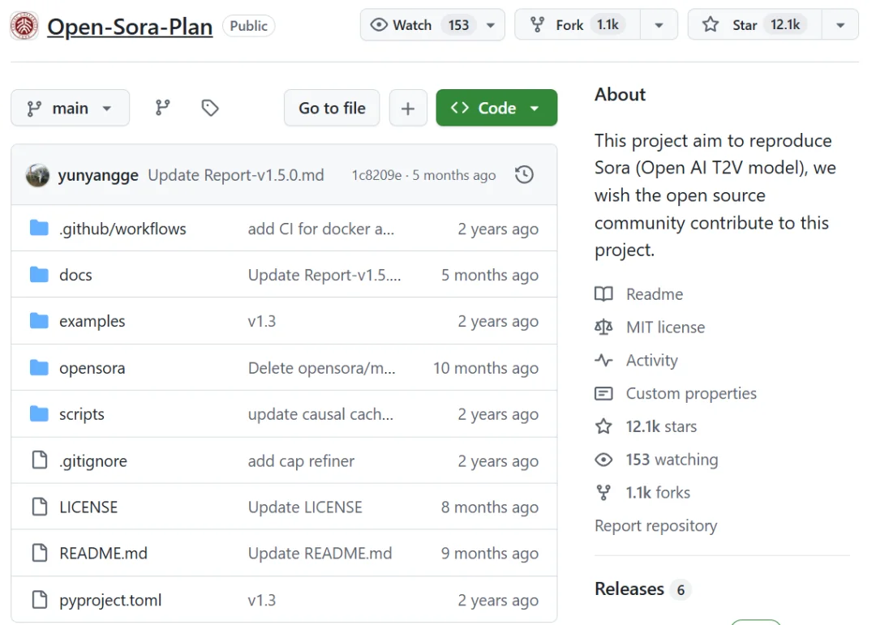Expand the green Code dropdown

[x=496, y=108]
